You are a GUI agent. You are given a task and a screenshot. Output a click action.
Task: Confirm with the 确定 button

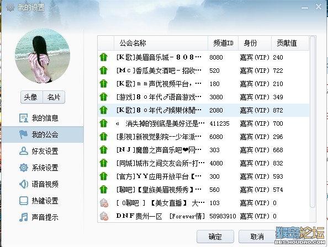click(x=215, y=237)
